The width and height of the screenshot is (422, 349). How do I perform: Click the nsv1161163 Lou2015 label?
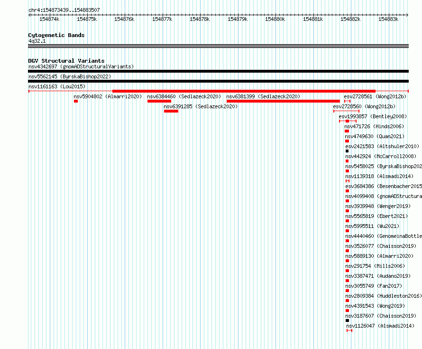[57, 86]
